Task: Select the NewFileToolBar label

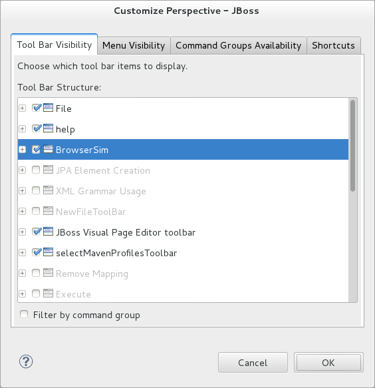Action: [90, 212]
